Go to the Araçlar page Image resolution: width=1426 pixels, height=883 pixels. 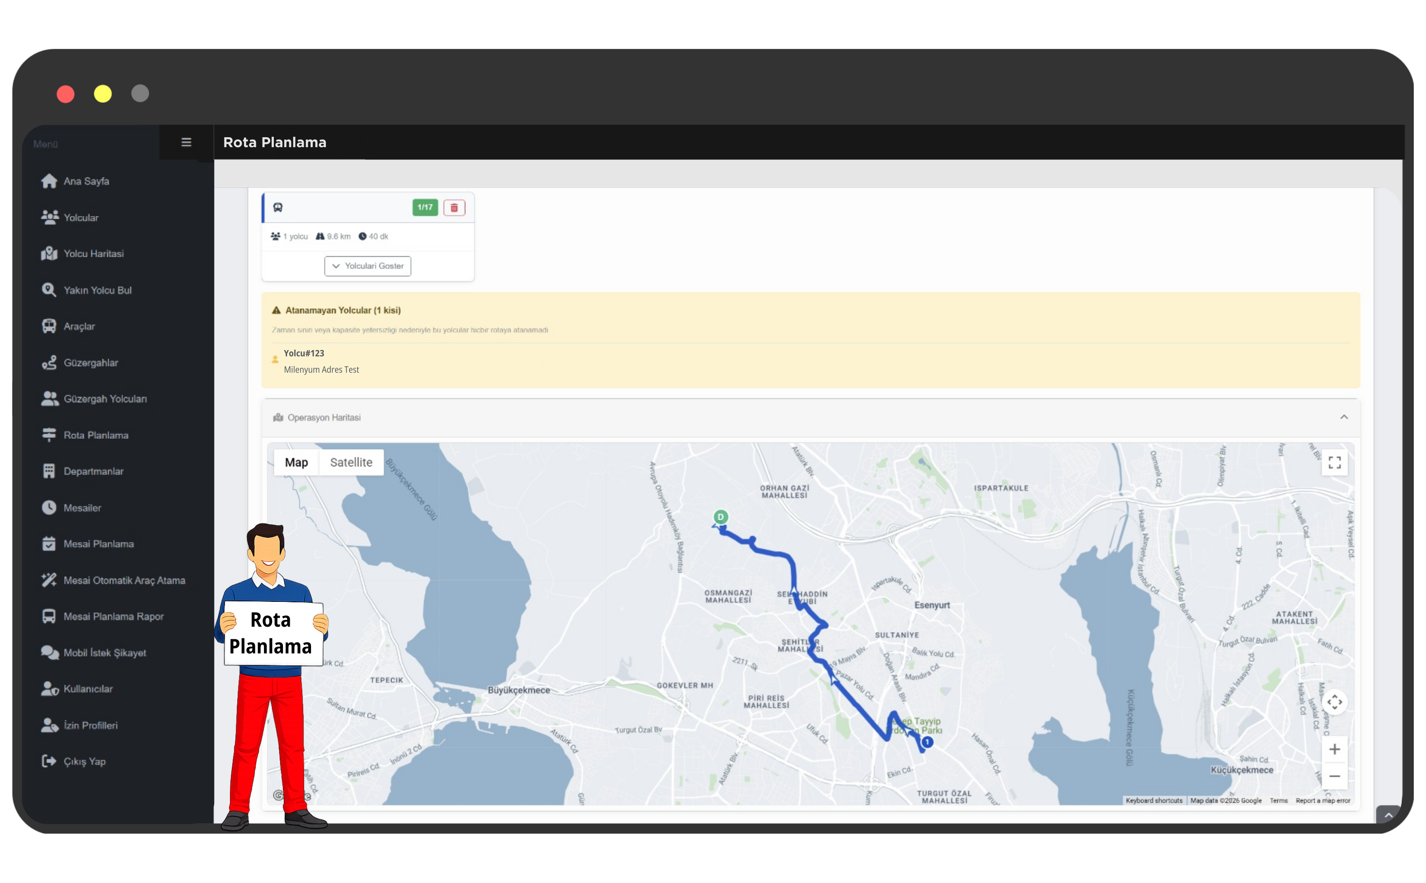click(79, 326)
